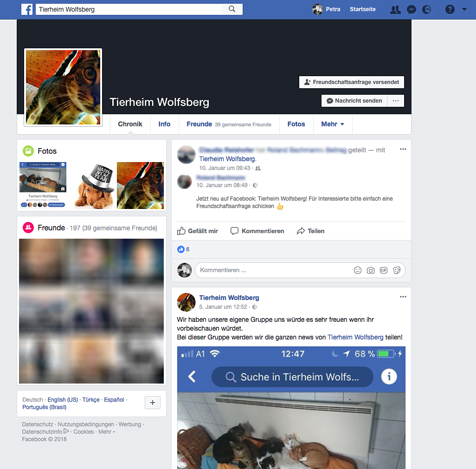Open options menu for 5. Januar post

[403, 297]
